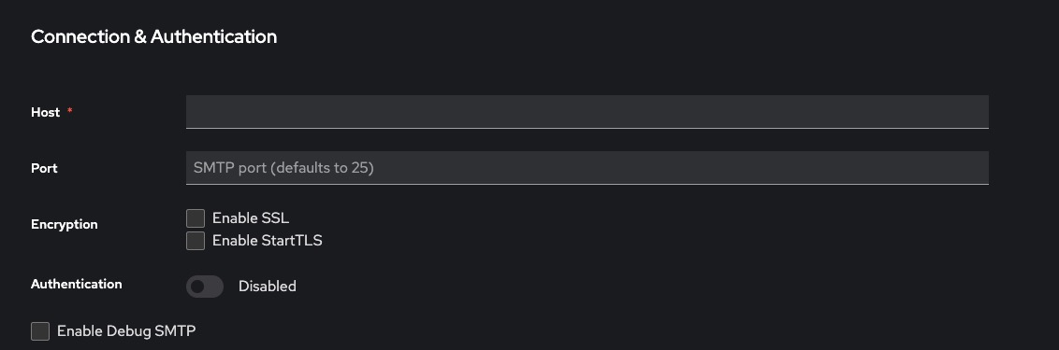Click the Authentication toggle's round knob
The height and width of the screenshot is (350, 1059).
click(x=197, y=287)
